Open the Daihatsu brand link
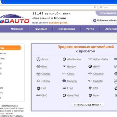 coord(98,81)
